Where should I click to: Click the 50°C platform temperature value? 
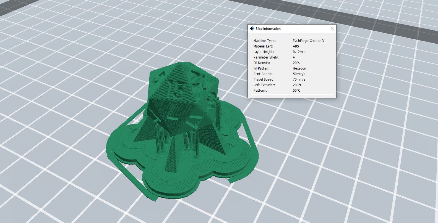pyautogui.click(x=296, y=91)
